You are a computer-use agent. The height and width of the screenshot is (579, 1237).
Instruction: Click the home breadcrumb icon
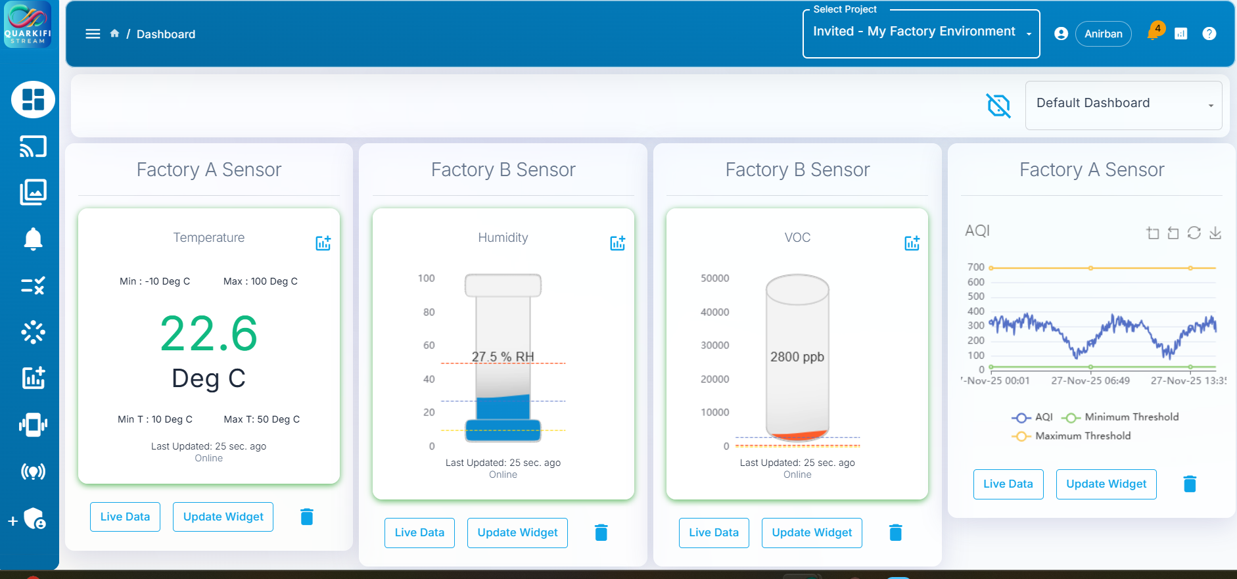click(x=114, y=34)
